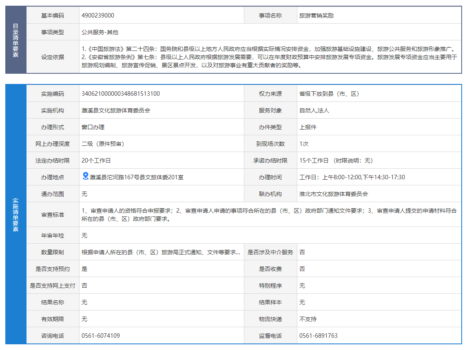
Task: Select implementation code 34062100000034868151310​0
Action: coord(121,94)
